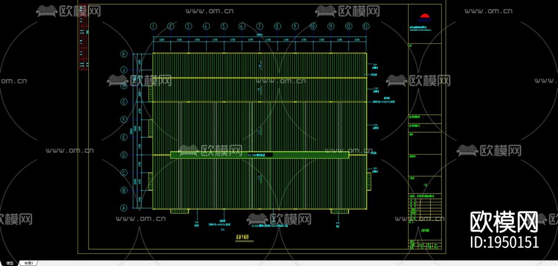
Task: Pick row axis bubble A
Action: coord(124,208)
